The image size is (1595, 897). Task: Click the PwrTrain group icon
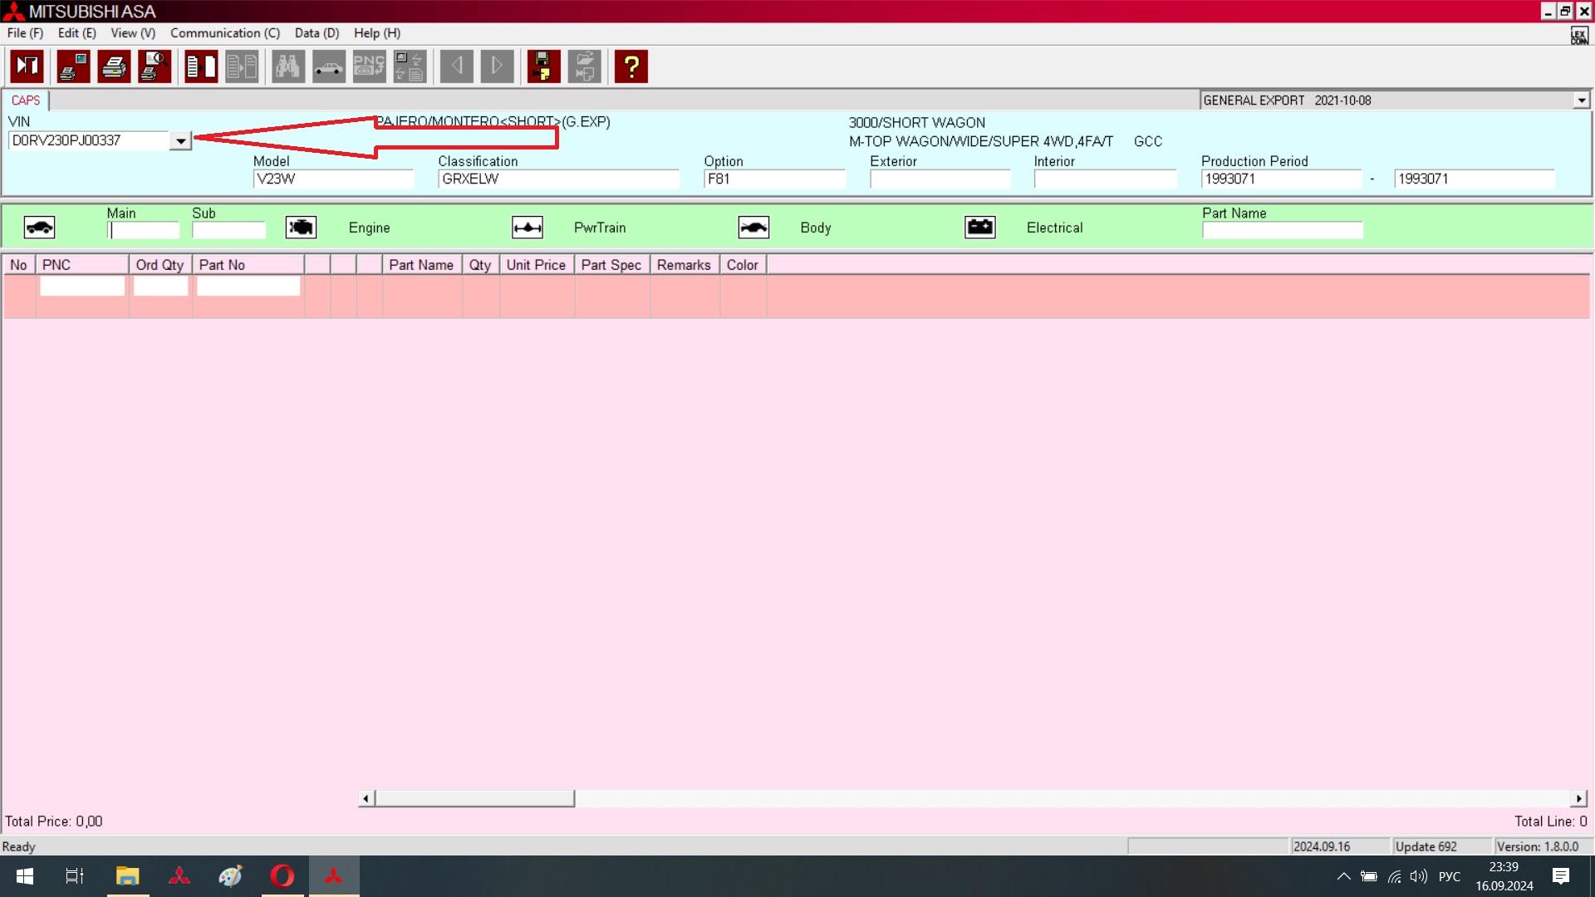pos(528,228)
